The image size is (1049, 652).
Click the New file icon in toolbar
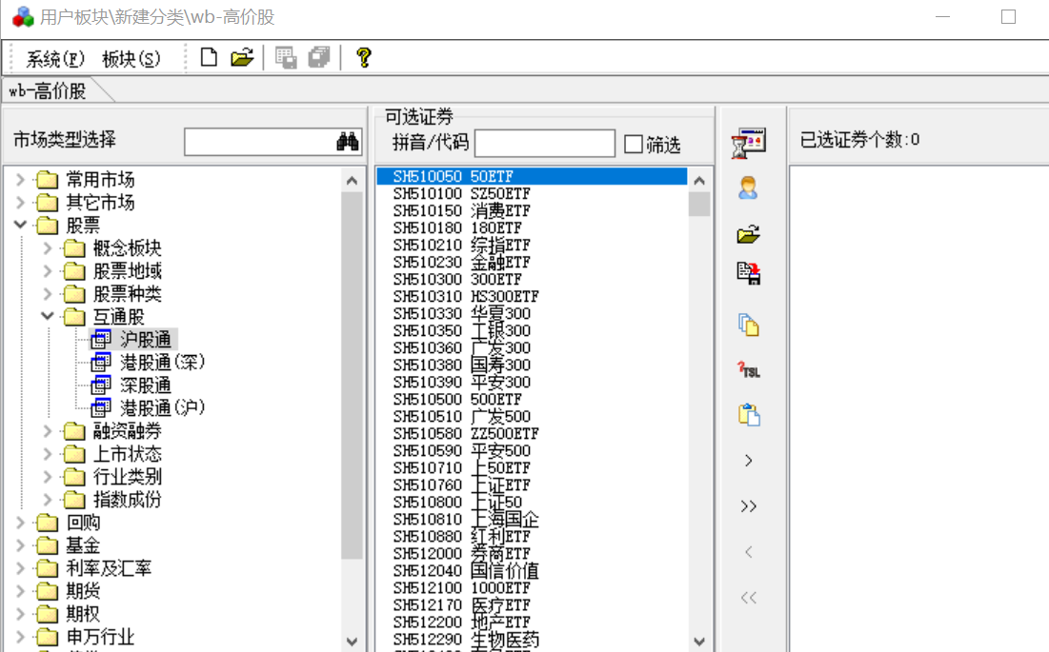coord(209,57)
